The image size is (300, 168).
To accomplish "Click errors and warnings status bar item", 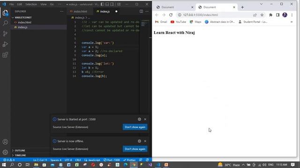I will pos(9,160).
